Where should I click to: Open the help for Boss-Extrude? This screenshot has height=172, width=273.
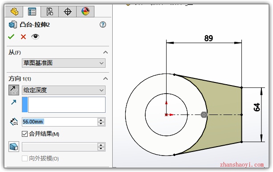[103, 25]
